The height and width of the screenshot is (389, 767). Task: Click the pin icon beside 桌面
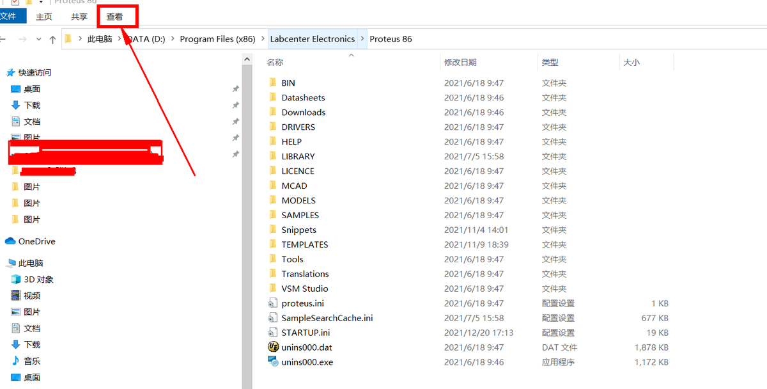coord(235,89)
